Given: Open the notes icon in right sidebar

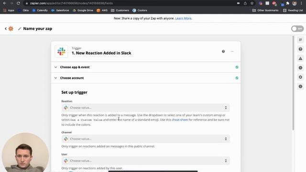Looking at the screenshot, I should click(x=300, y=40).
